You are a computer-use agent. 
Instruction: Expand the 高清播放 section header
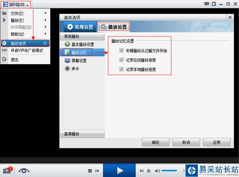82,134
